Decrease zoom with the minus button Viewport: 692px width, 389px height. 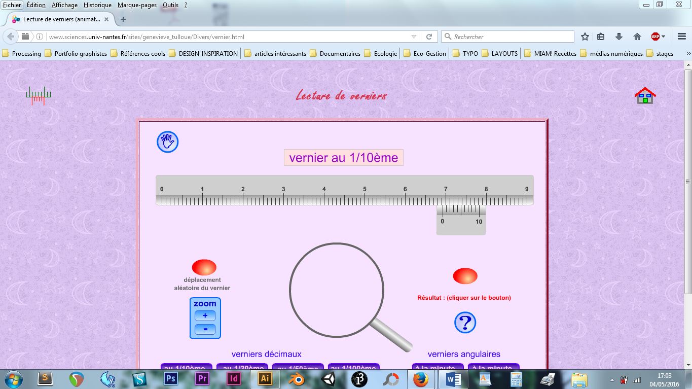pyautogui.click(x=205, y=329)
